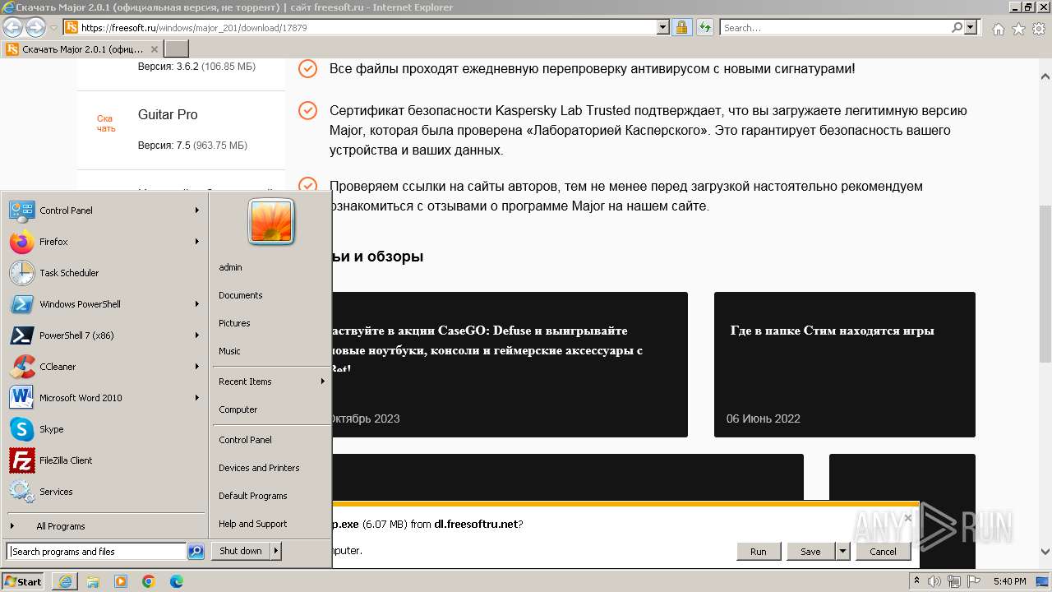Click Save in download bar
Viewport: 1052px width, 592px height.
pyautogui.click(x=810, y=552)
